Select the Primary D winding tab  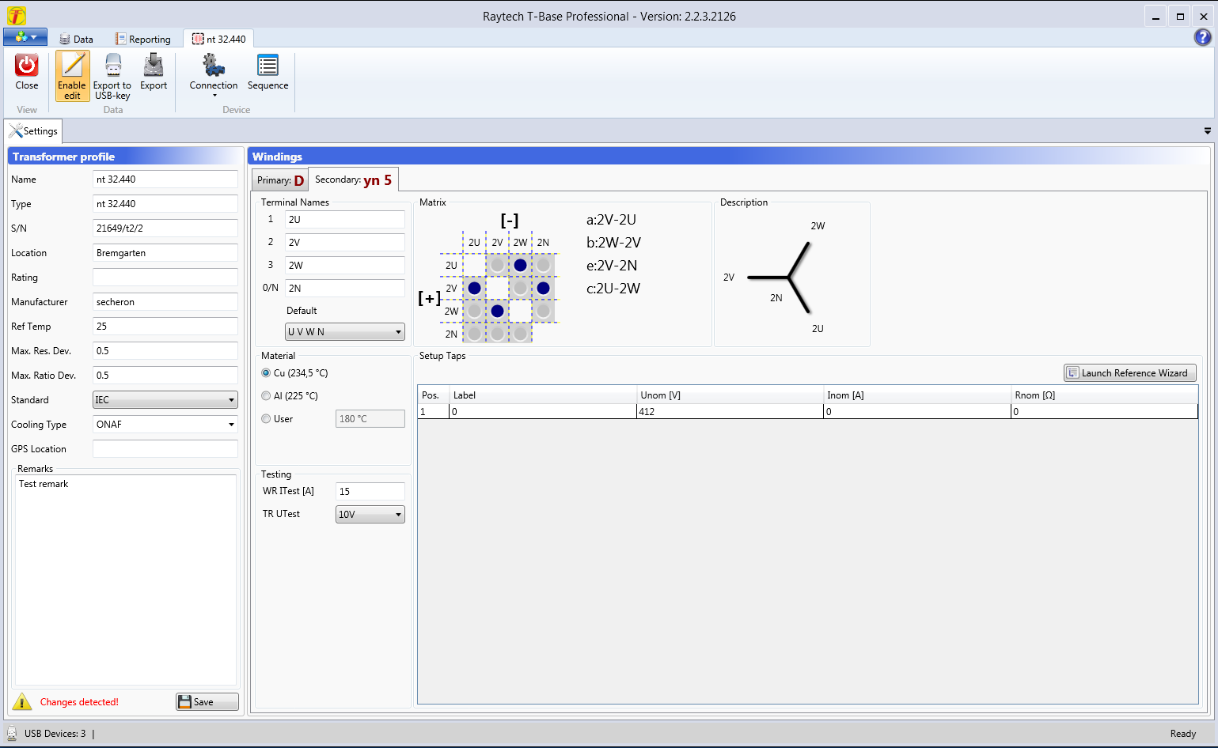point(280,180)
